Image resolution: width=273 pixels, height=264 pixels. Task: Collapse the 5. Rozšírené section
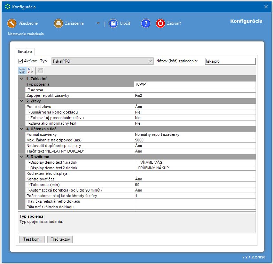(22, 157)
